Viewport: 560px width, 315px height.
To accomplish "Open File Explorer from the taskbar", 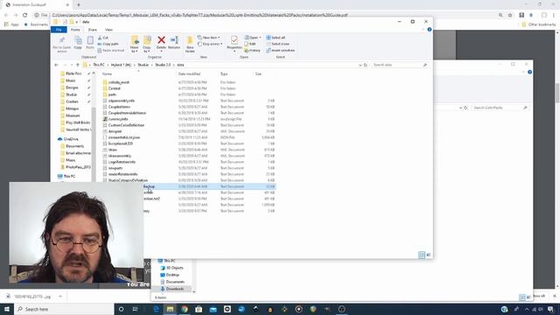I will [171, 309].
